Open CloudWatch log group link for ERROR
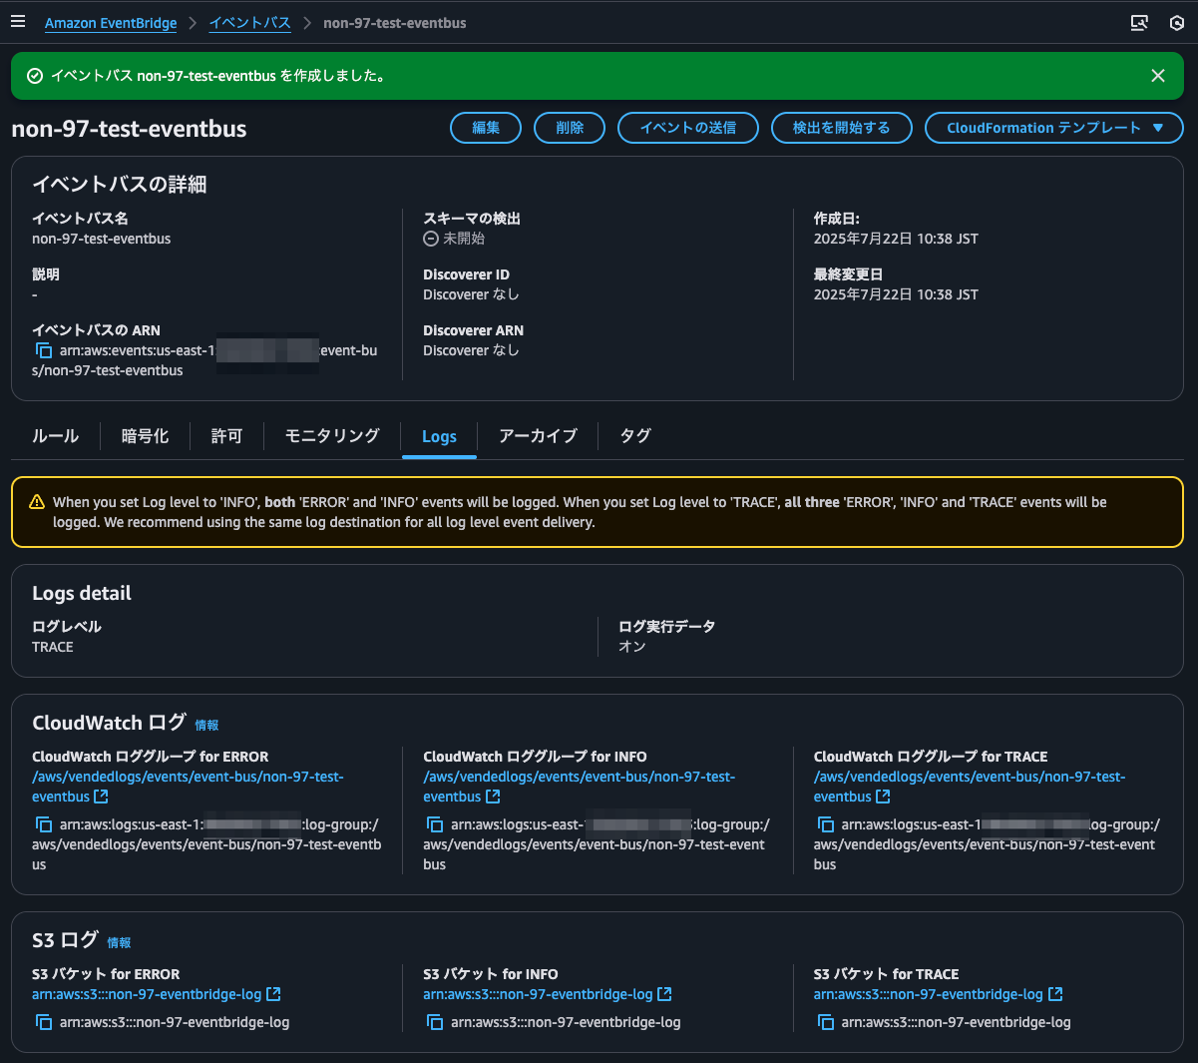Screen dimensions: 1198x1063 tap(188, 787)
